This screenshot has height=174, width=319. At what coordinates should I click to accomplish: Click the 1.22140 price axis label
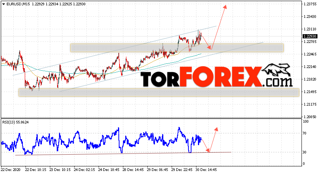[x=310, y=67]
